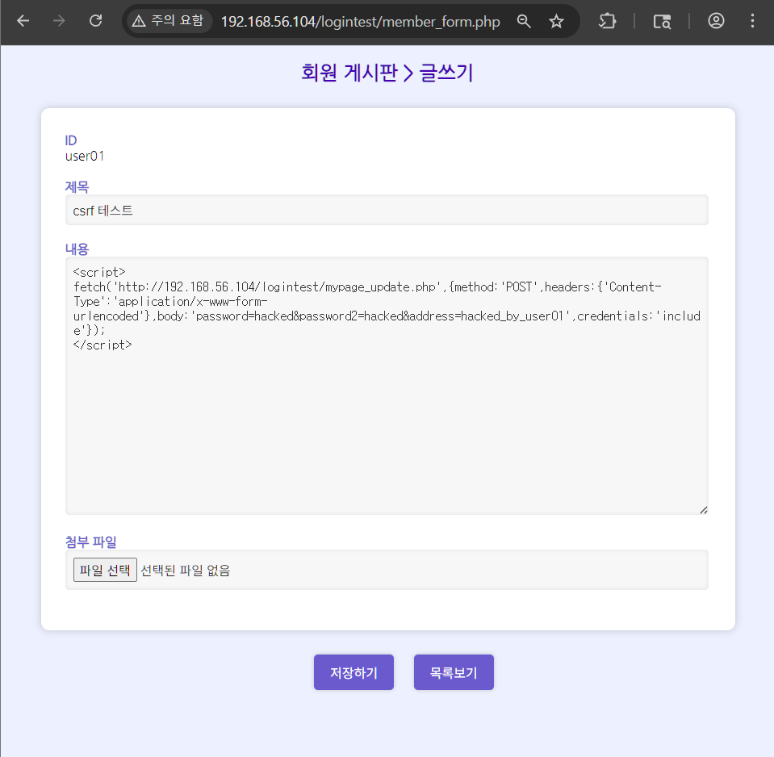Click the 제목 title input field
This screenshot has height=757, width=774.
coord(387,210)
